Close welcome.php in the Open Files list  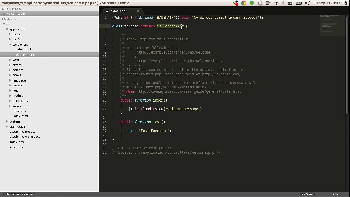4,14
